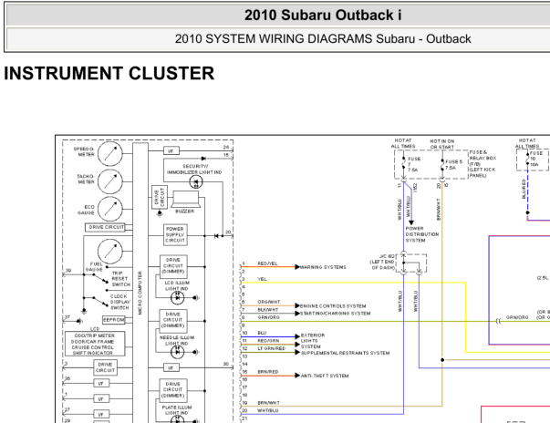Select the eco gauge dial symbol
Screen dimensions: 550x423
point(110,209)
